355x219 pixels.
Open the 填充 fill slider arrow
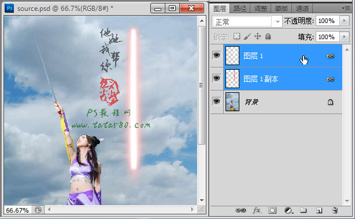pos(345,36)
